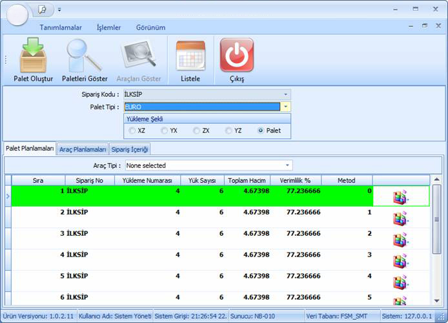Click the archive icon in row 3

(401, 240)
